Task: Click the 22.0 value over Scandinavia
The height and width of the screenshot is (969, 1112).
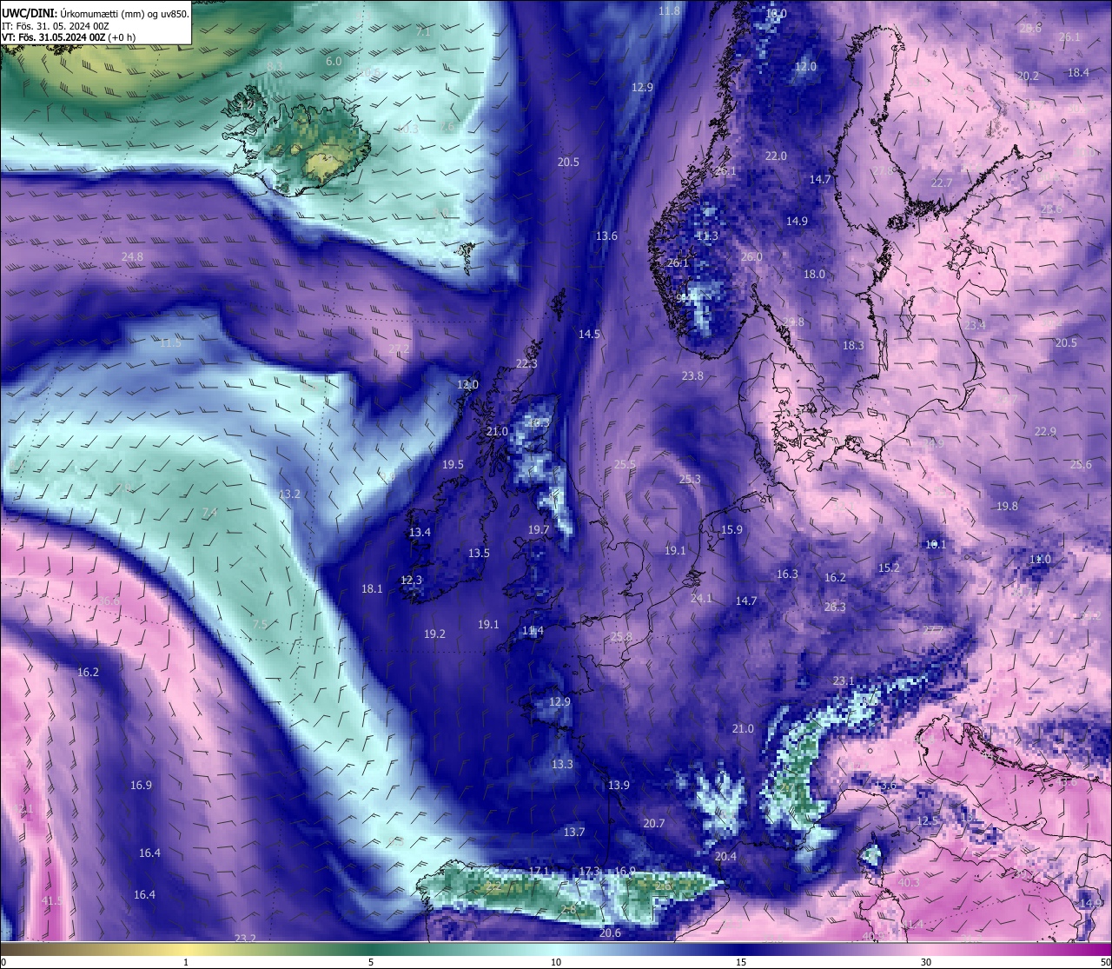Action: (776, 156)
